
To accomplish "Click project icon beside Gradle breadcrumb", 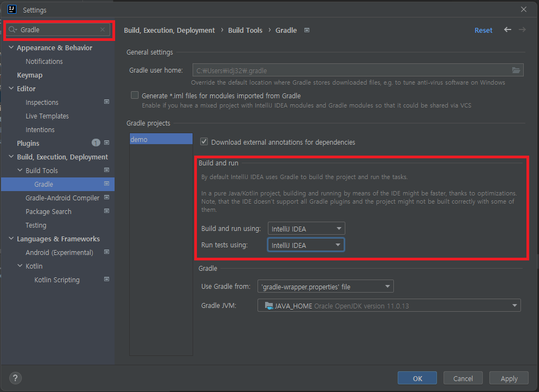I will point(307,30).
